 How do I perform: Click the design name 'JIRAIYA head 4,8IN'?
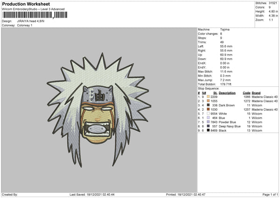[31, 21]
